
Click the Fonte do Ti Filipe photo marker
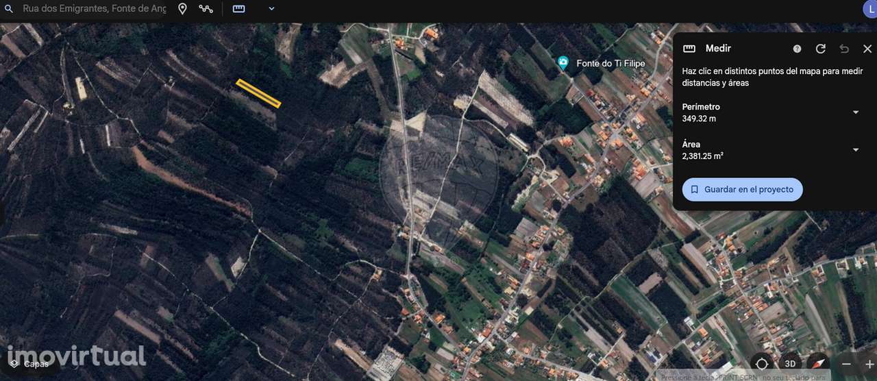click(x=563, y=63)
